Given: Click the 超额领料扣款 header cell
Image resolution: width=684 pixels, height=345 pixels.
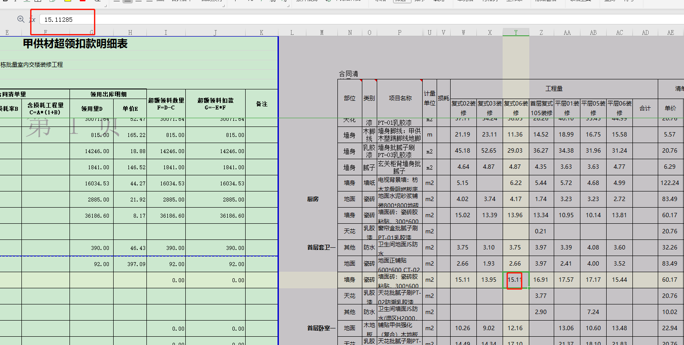Looking at the screenshot, I should 215,104.
